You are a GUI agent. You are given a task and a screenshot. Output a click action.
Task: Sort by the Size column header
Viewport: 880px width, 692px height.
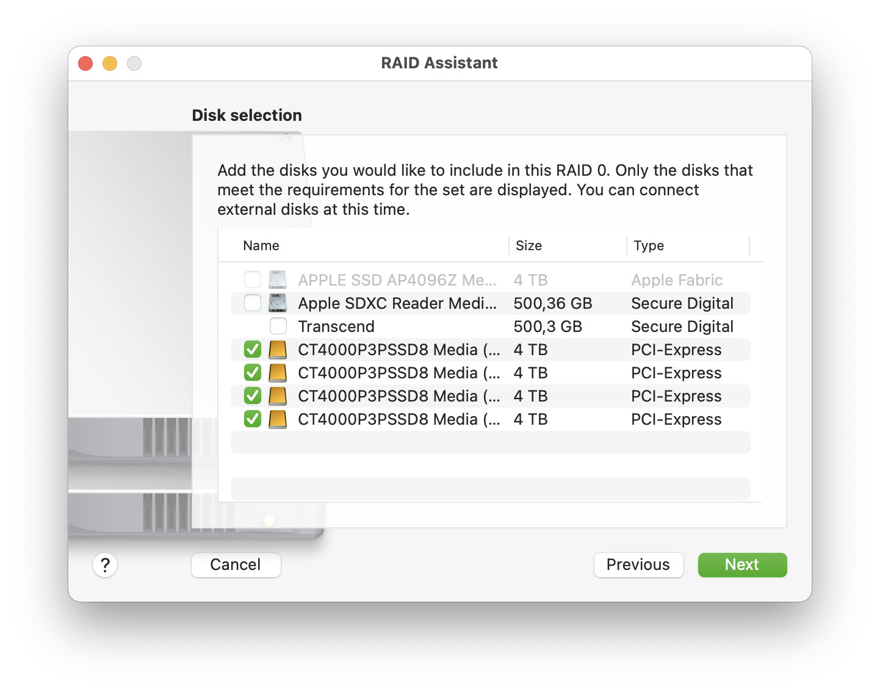pos(528,246)
